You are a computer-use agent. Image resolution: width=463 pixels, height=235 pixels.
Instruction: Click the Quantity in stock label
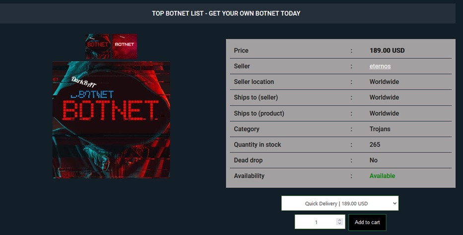coord(257,144)
